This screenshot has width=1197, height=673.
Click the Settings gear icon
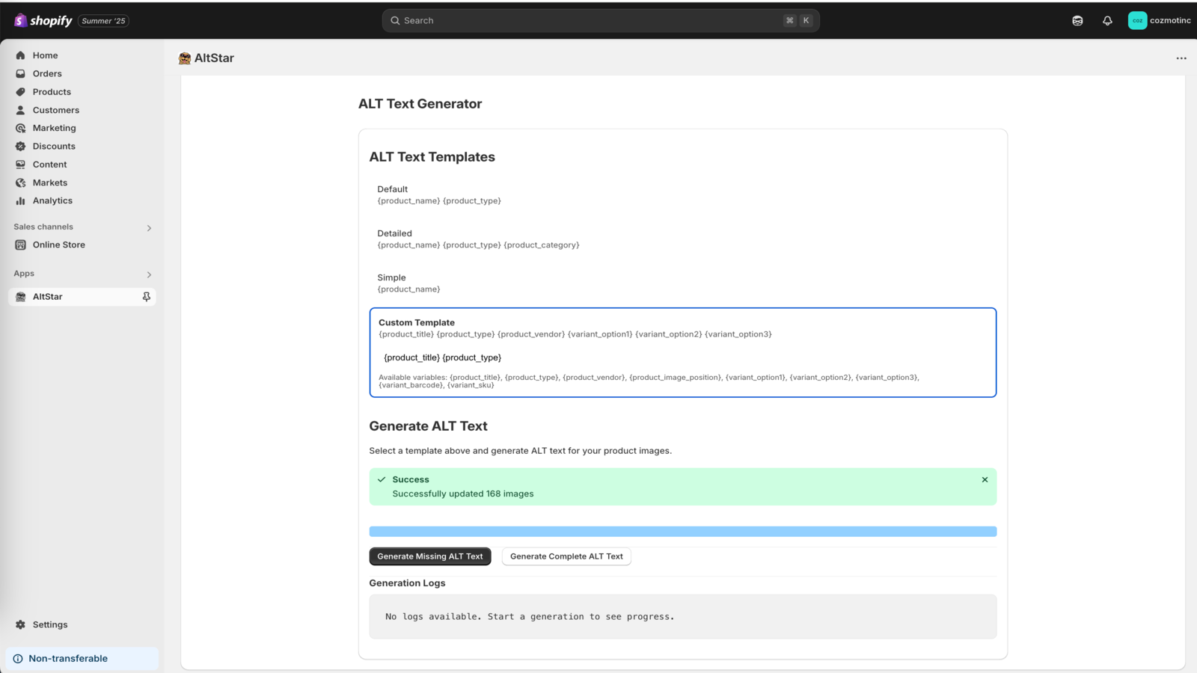pyautogui.click(x=20, y=624)
